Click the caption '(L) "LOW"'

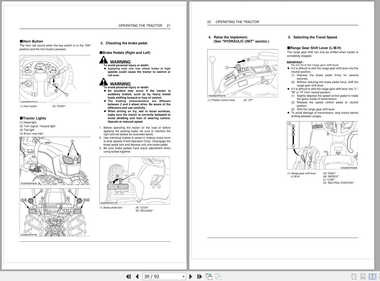click(x=329, y=180)
